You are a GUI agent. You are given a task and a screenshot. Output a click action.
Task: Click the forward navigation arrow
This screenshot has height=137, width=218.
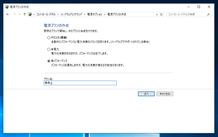tap(14, 14)
